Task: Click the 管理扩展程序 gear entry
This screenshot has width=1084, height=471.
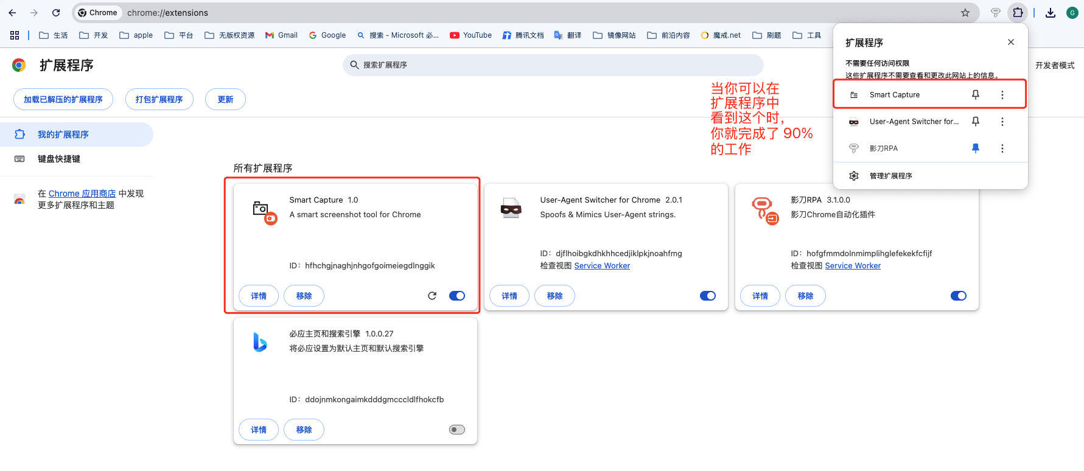Action: point(931,176)
